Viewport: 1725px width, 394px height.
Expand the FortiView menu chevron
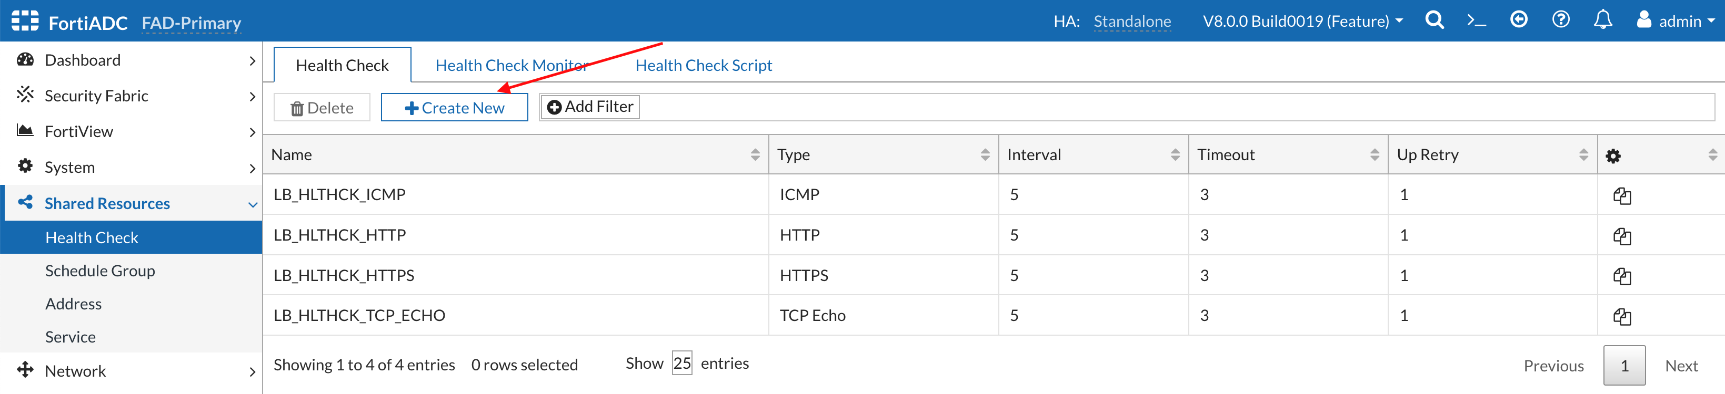252,132
